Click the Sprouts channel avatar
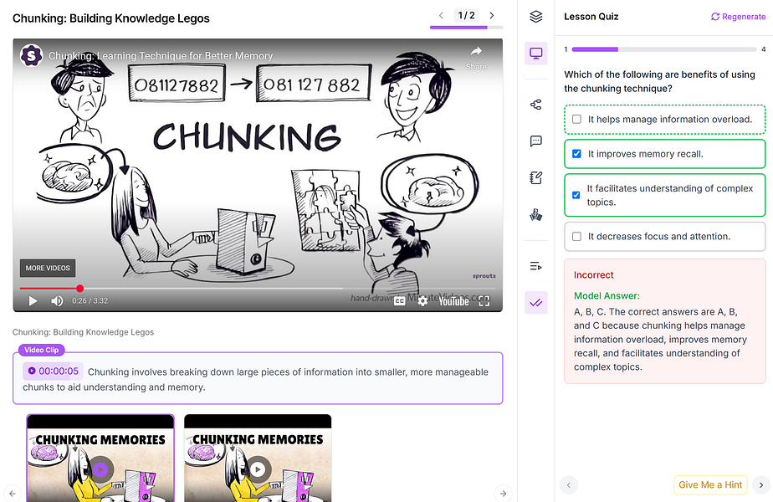 tap(31, 55)
